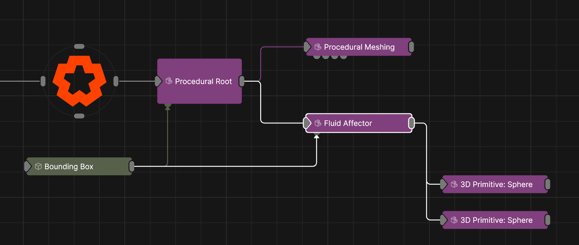Click the output port of Bounding Box
This screenshot has width=579, height=245.
pyautogui.click(x=132, y=166)
